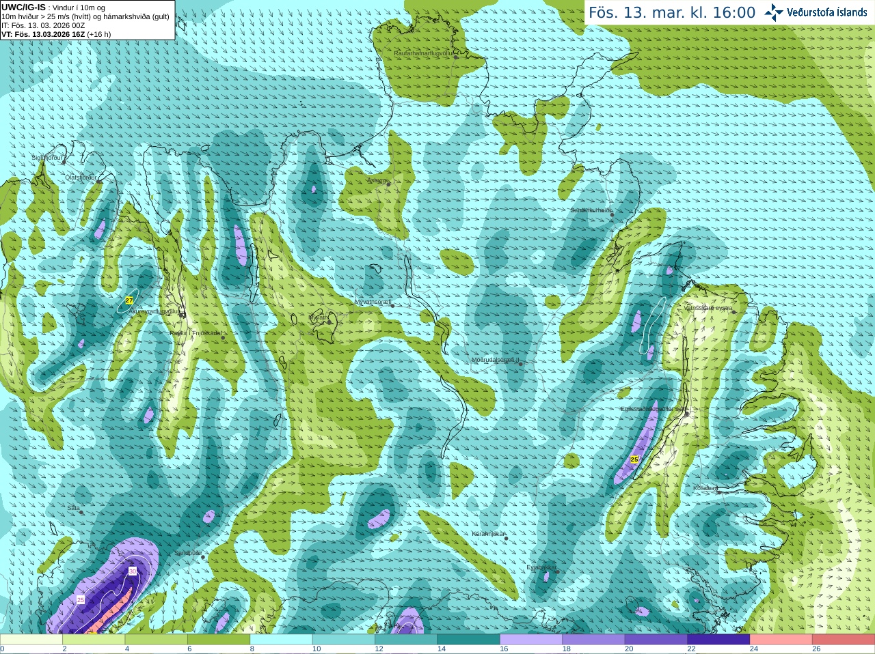
Task: Click the Veðurstofa Íslands logo icon
Action: point(774,12)
